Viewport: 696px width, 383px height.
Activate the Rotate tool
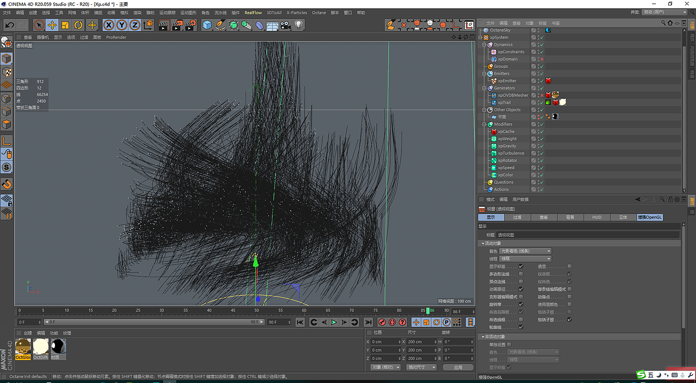[78, 25]
